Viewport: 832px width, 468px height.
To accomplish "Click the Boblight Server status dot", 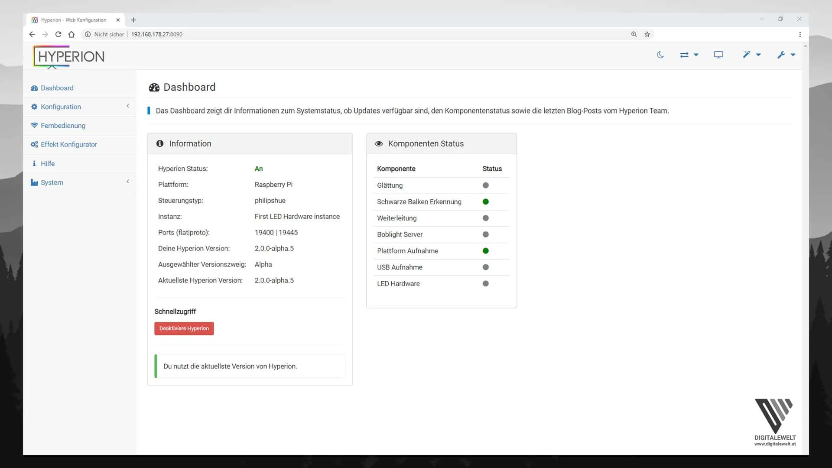I will [x=486, y=234].
